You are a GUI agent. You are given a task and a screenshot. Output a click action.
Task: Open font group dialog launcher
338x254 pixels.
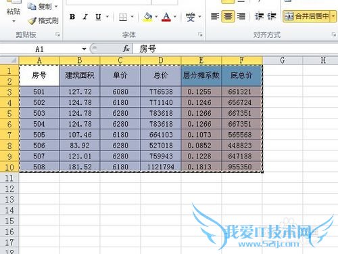200,35
